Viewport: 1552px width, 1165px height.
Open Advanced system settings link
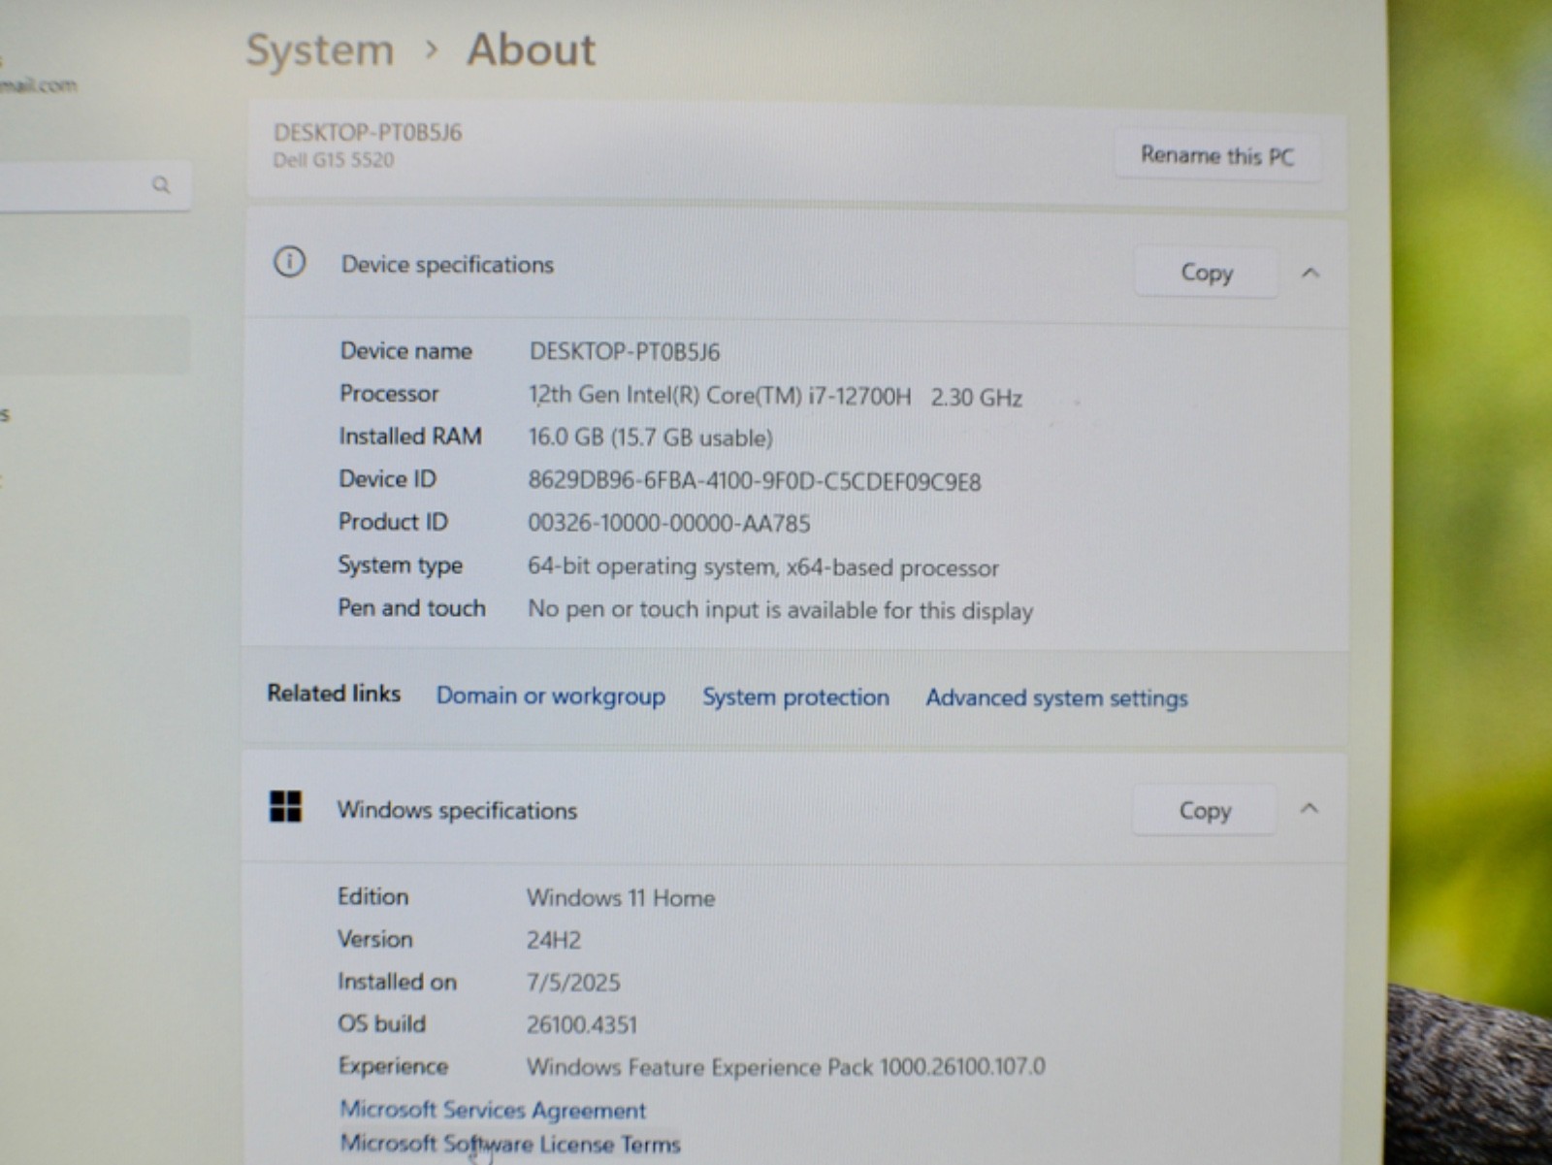click(x=1056, y=698)
